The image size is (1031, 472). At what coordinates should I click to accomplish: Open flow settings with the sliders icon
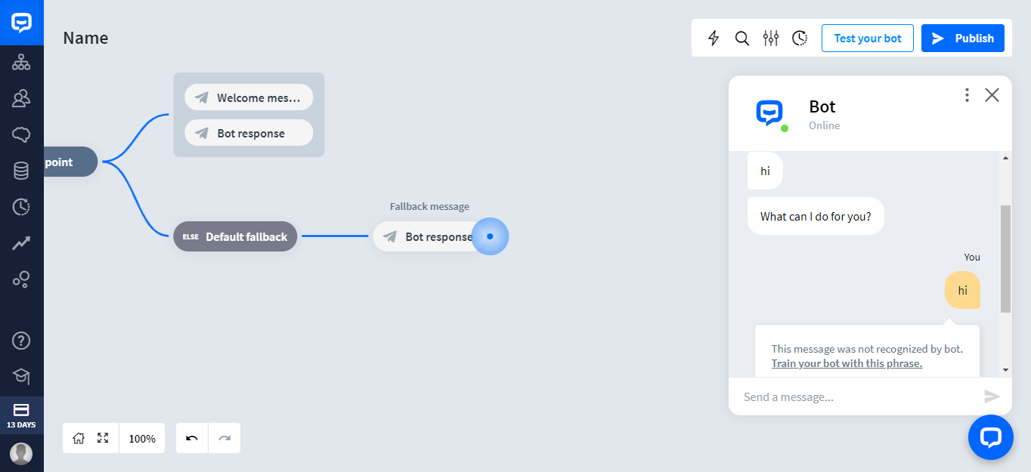pos(770,38)
